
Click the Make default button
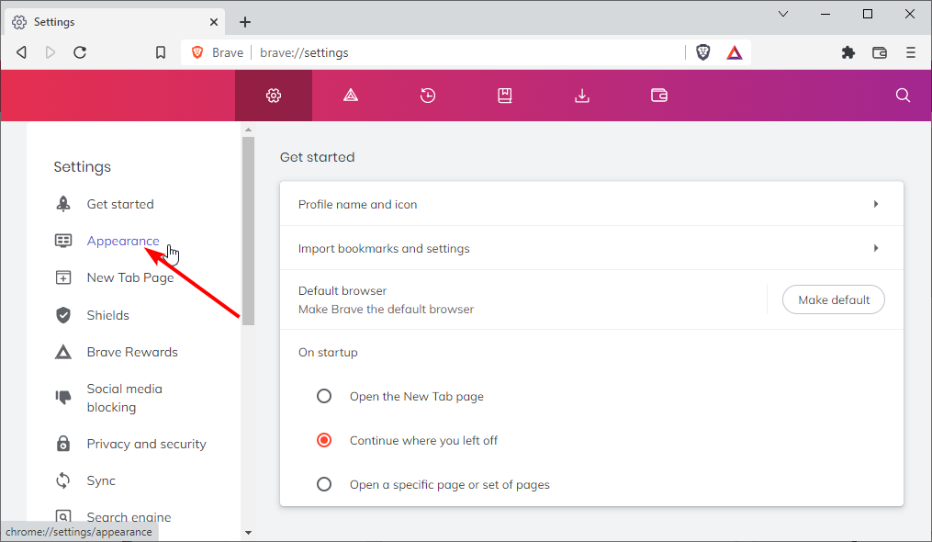[x=834, y=299]
